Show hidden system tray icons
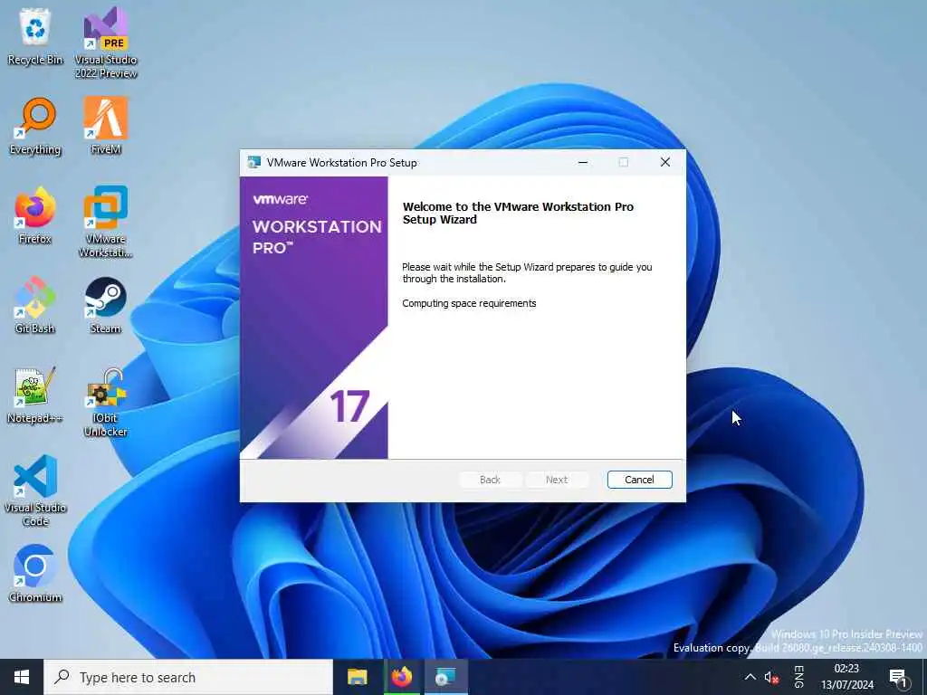 coord(750,677)
